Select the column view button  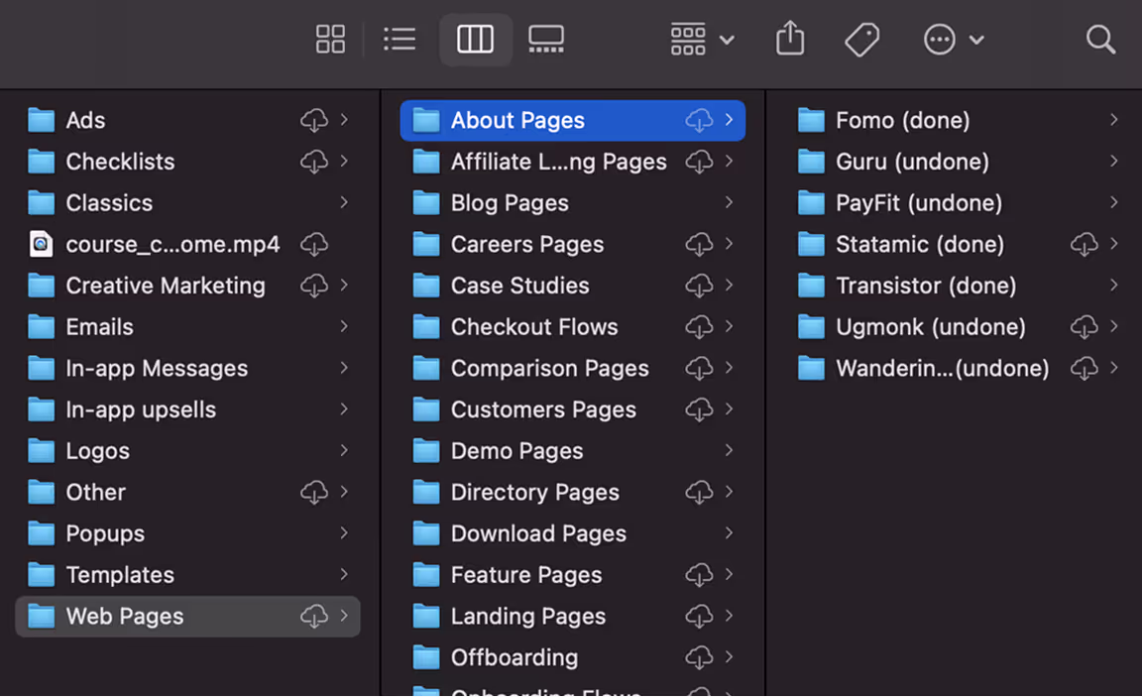(475, 40)
